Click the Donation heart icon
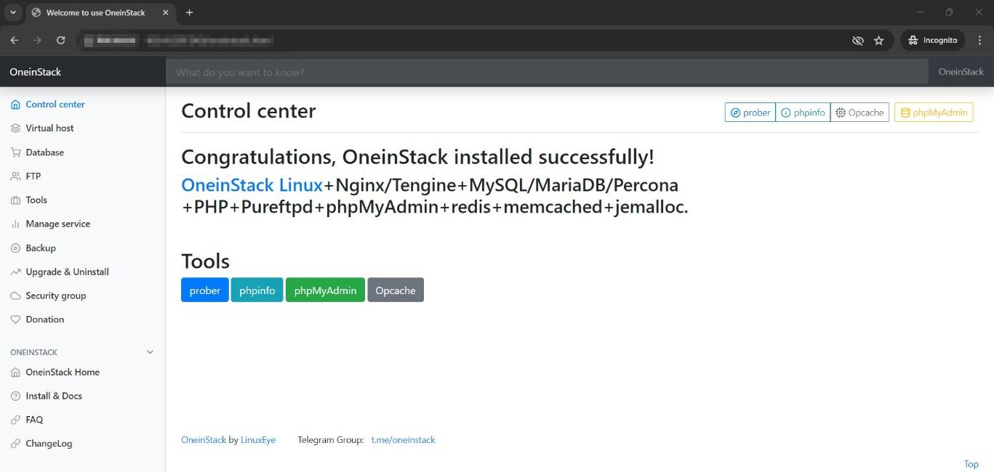The height and width of the screenshot is (472, 994). click(15, 320)
